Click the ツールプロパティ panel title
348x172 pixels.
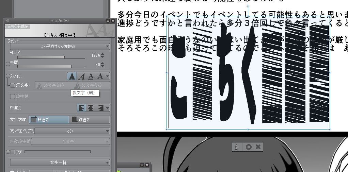pyautogui.click(x=60, y=21)
